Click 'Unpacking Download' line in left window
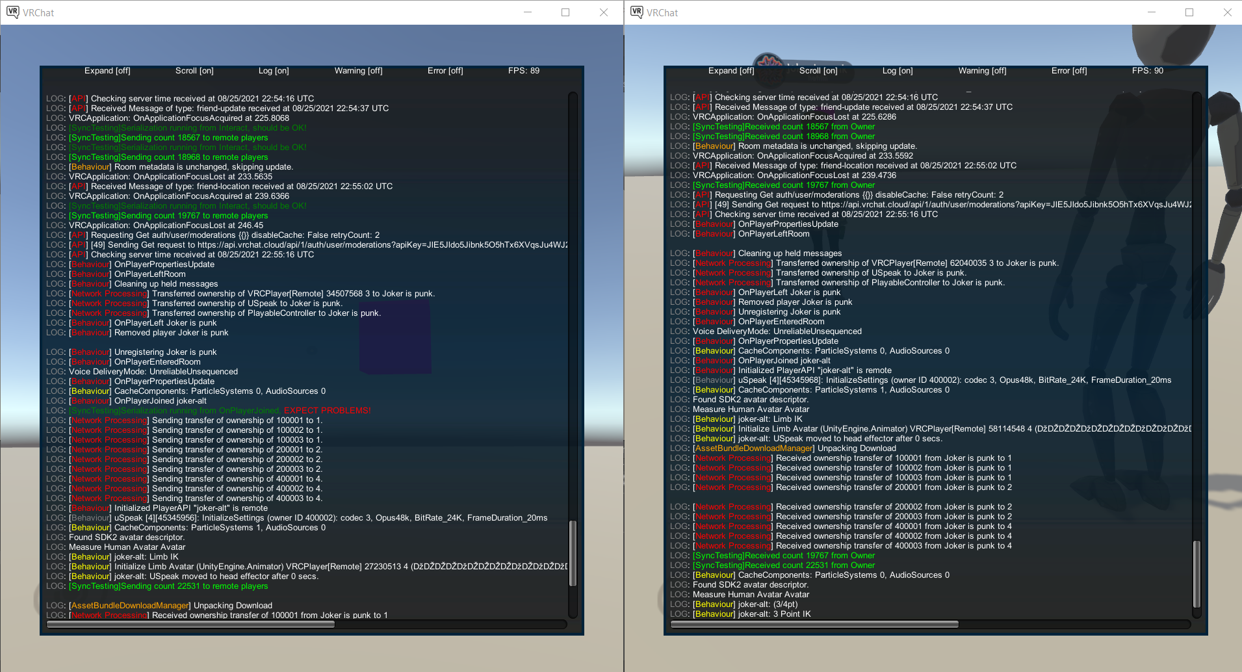1242x672 pixels. coord(159,606)
